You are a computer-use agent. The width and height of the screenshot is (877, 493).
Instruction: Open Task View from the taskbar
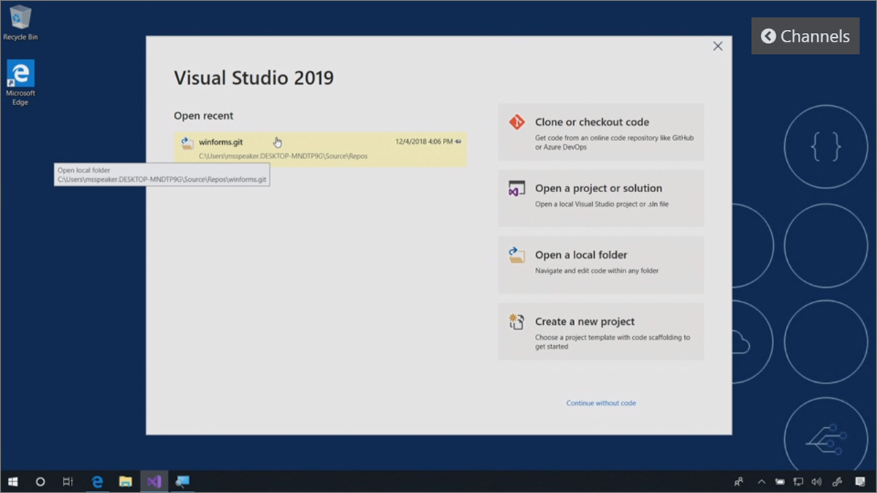pos(68,481)
